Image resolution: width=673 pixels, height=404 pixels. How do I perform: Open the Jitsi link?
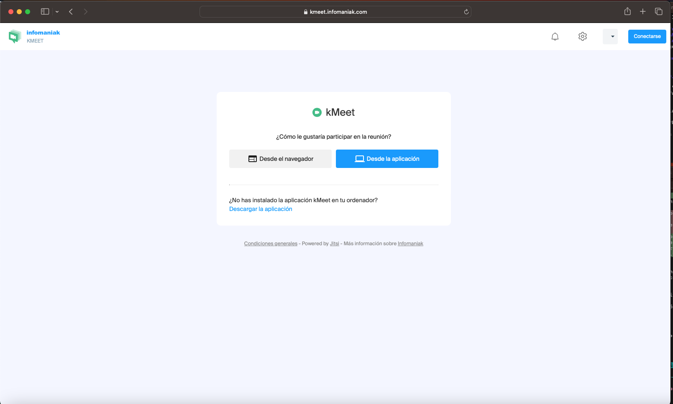[334, 244]
